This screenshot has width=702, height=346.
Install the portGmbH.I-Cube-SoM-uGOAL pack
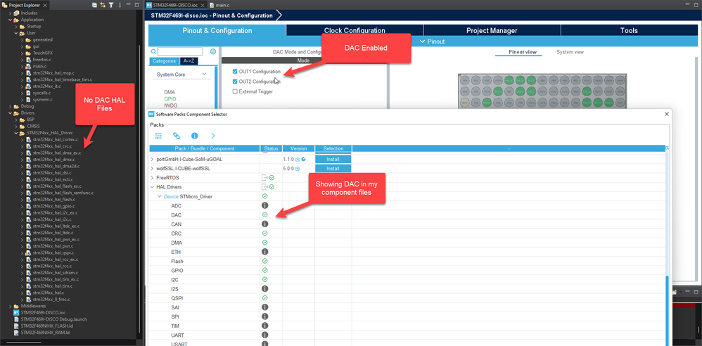point(333,159)
